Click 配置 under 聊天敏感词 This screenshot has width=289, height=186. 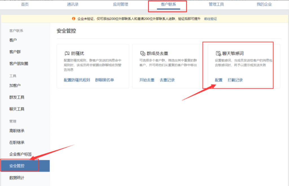219,80
